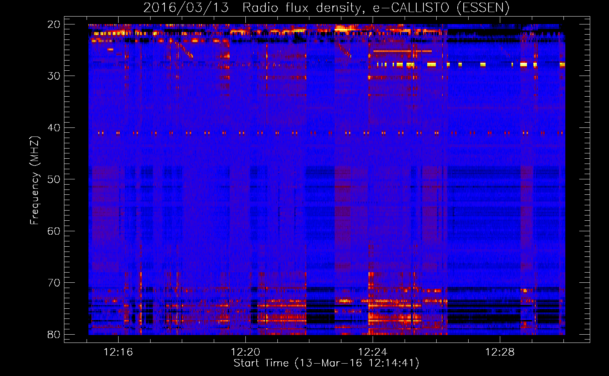Screen dimensions: 609x376
Task: Click the "Start Time (13-Mar-16 12:14:41)" label
Action: pyautogui.click(x=326, y=363)
